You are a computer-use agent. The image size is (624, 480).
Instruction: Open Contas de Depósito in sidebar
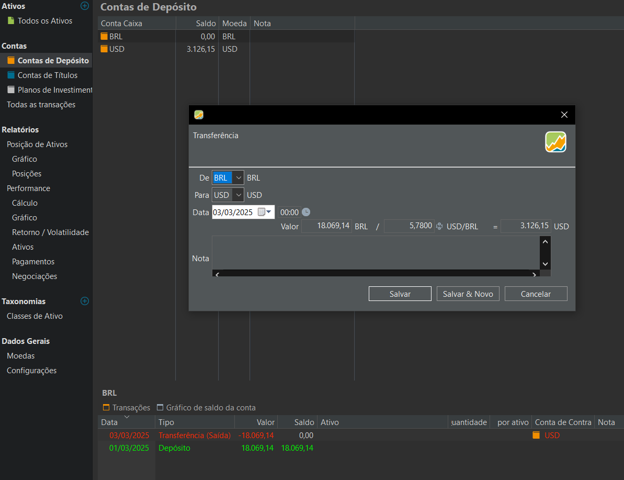(46, 61)
